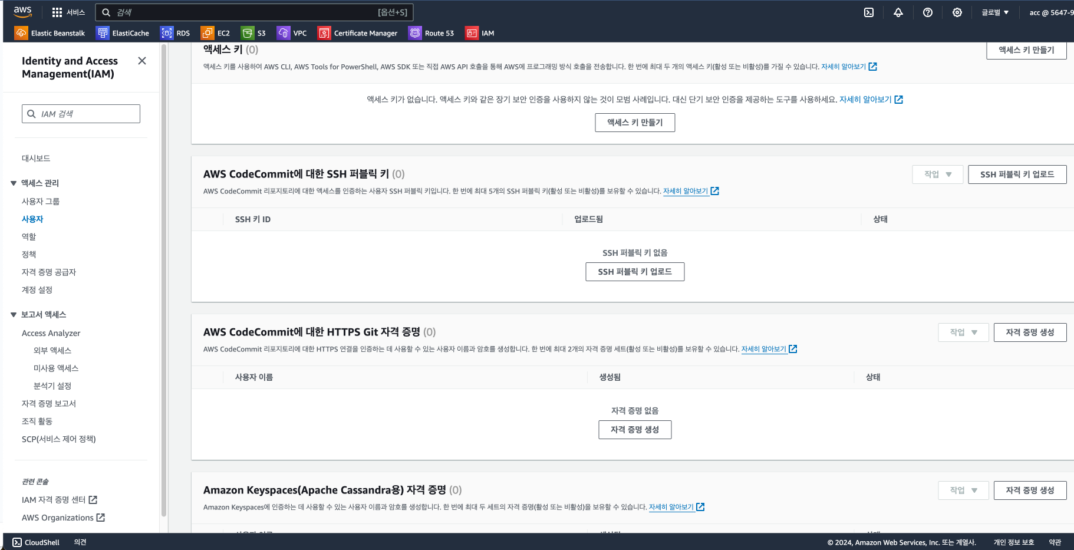Close the IAM navigation panel
The image size is (1074, 550).
pyautogui.click(x=142, y=61)
